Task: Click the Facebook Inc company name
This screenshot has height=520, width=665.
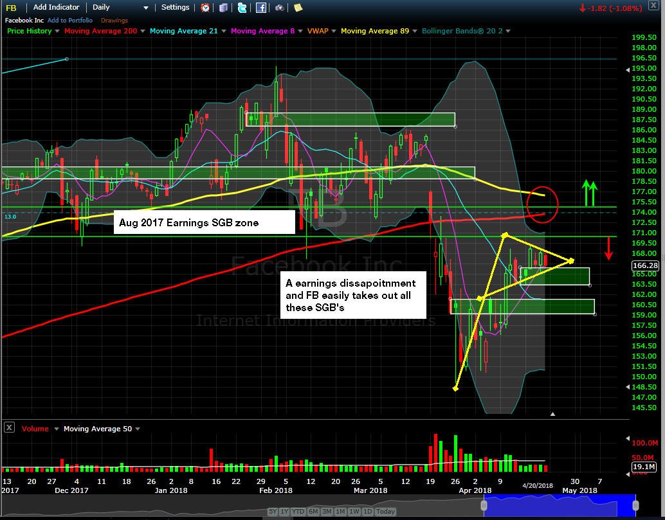Action: coord(24,20)
